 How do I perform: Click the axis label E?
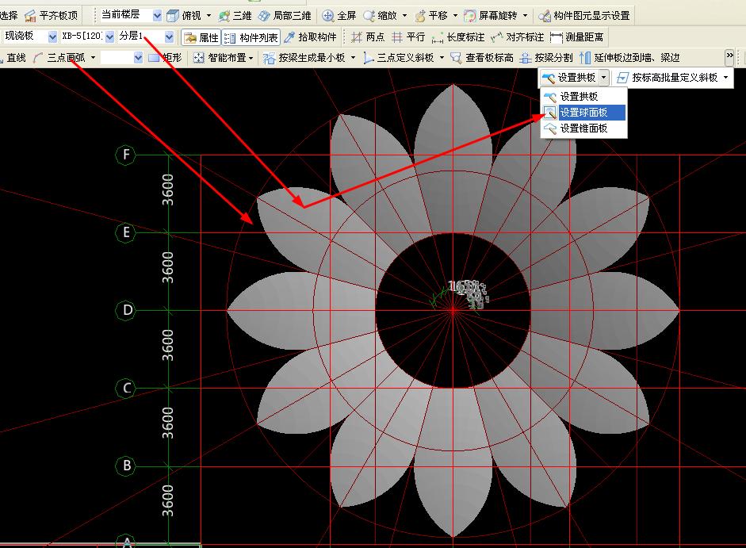[125, 232]
